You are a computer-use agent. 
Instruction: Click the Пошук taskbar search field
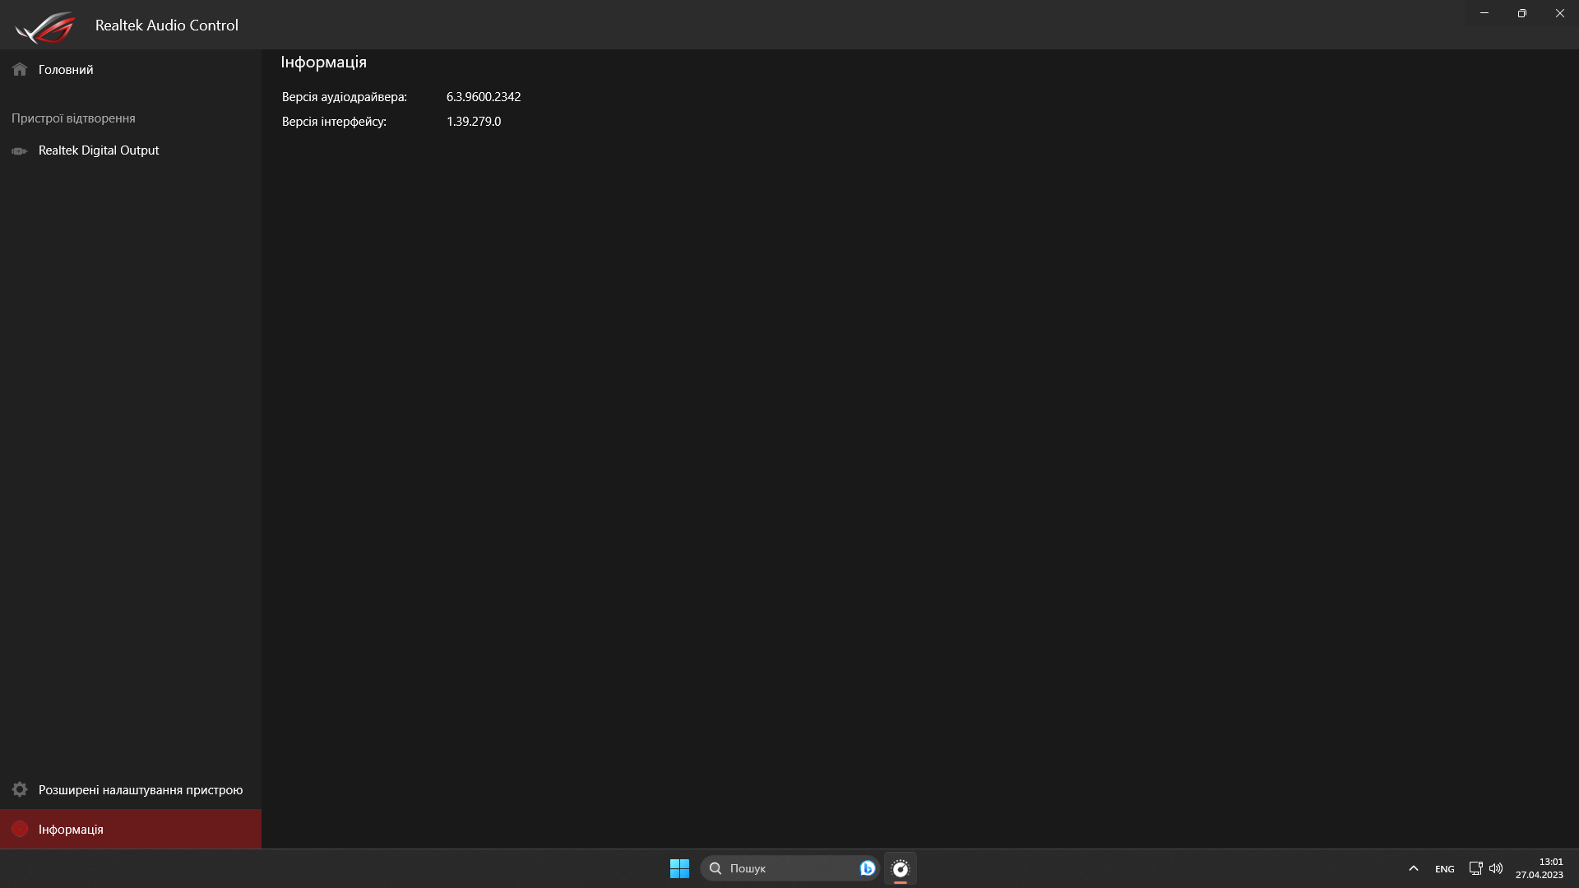click(x=789, y=868)
